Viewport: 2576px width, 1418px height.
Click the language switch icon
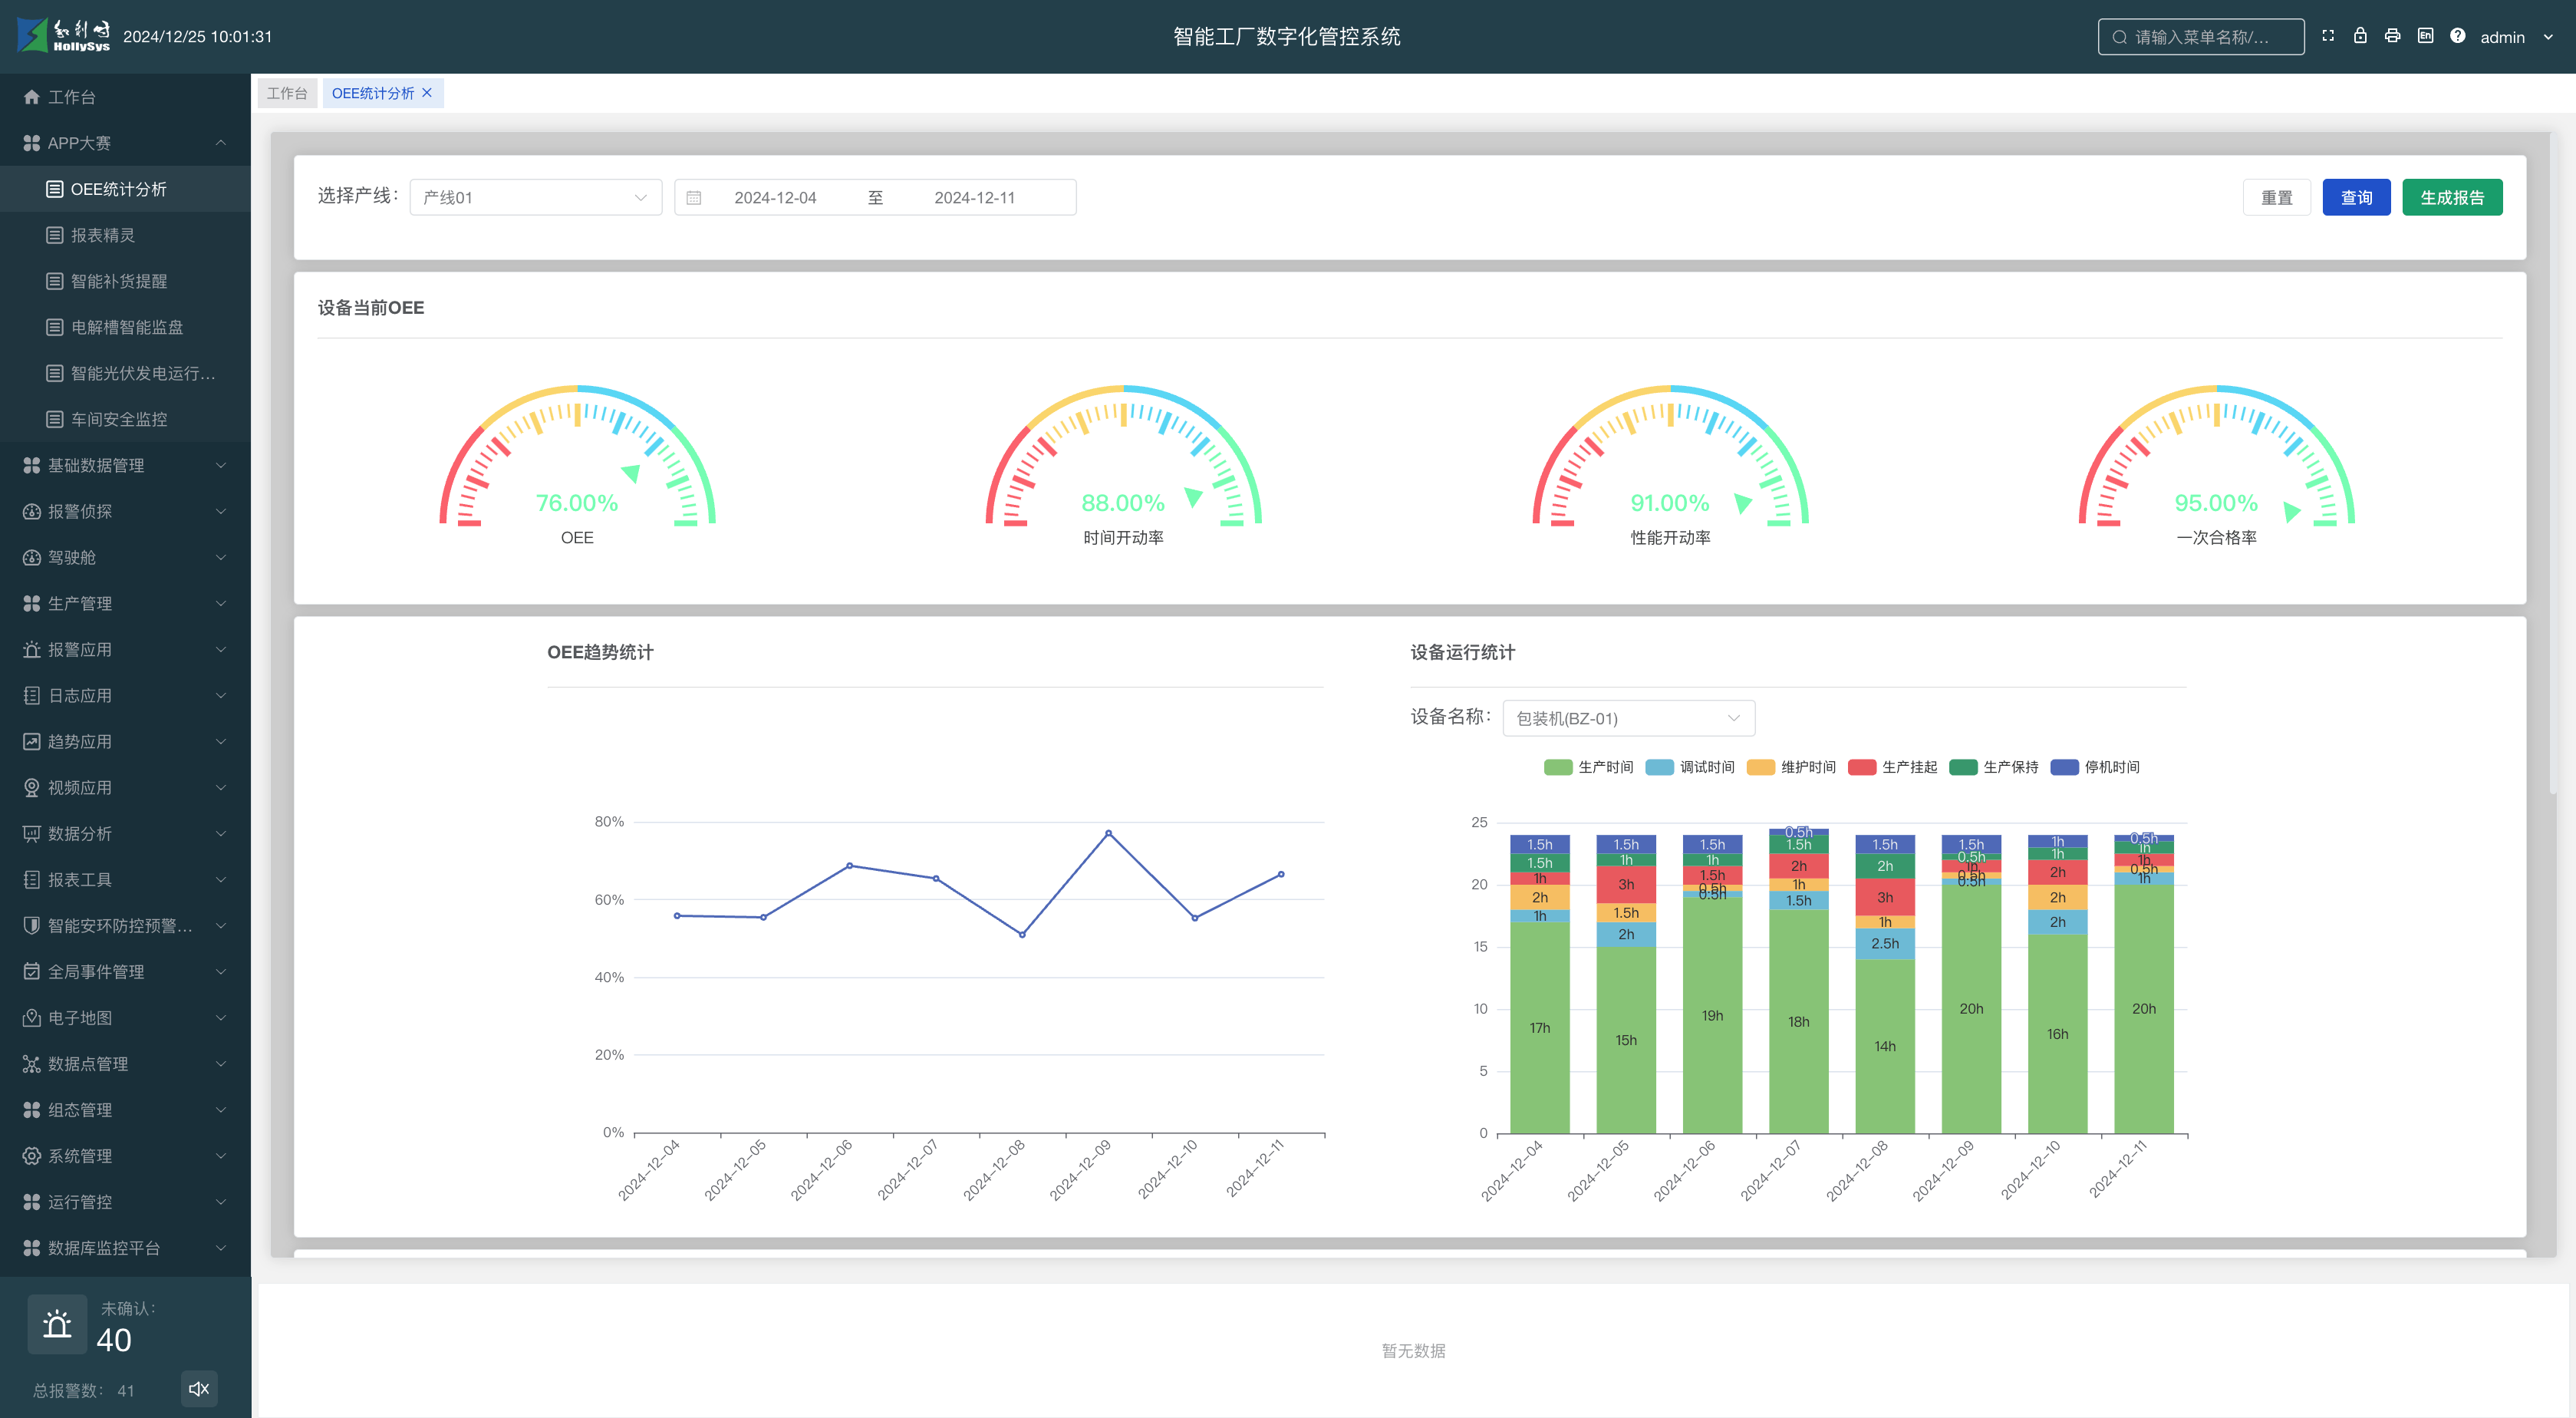(x=2425, y=36)
